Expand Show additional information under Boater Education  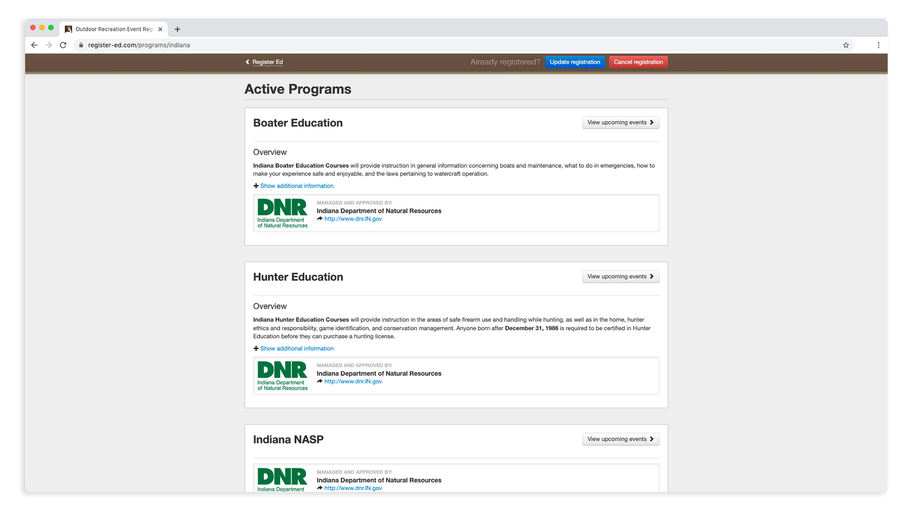tap(297, 186)
